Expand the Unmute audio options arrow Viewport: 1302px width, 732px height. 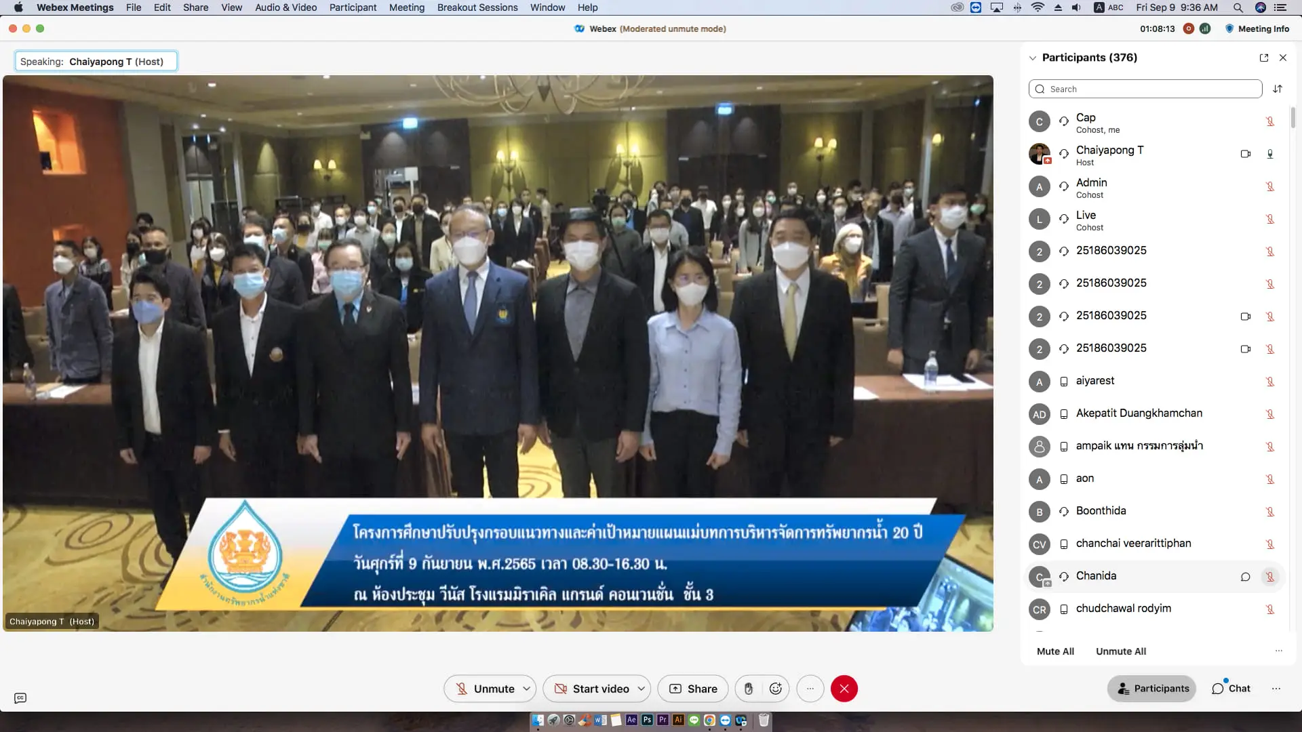[x=527, y=689]
